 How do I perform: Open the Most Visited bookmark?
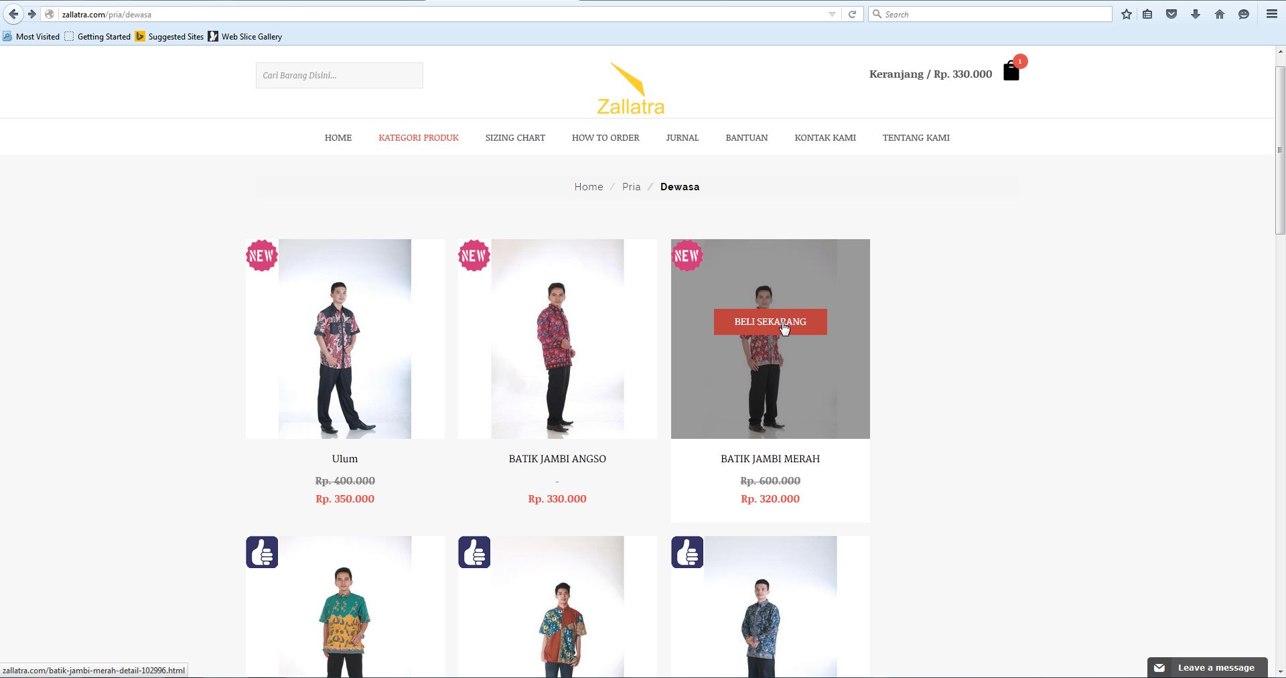[x=31, y=36]
